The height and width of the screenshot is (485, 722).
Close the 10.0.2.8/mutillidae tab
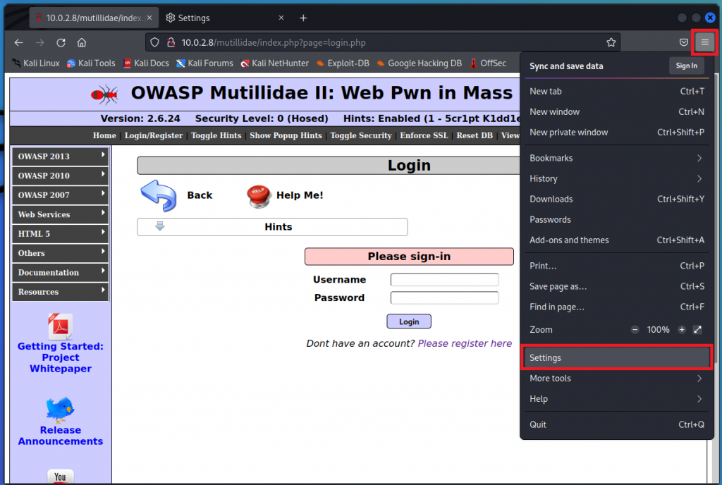coord(149,18)
